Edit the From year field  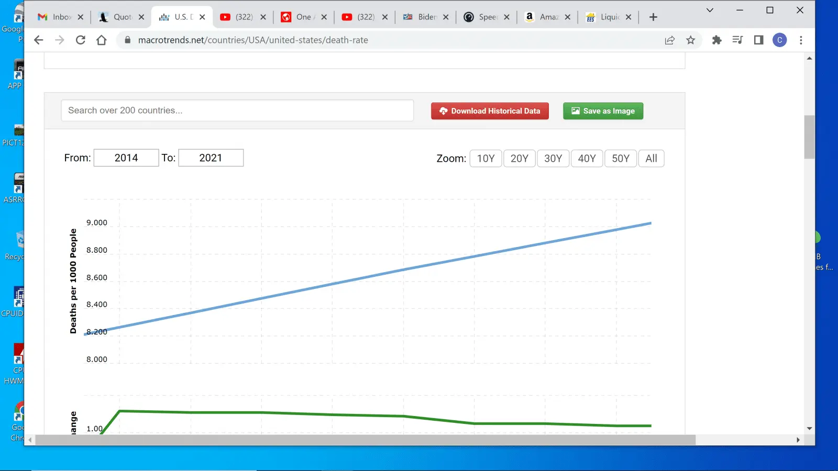(x=126, y=158)
